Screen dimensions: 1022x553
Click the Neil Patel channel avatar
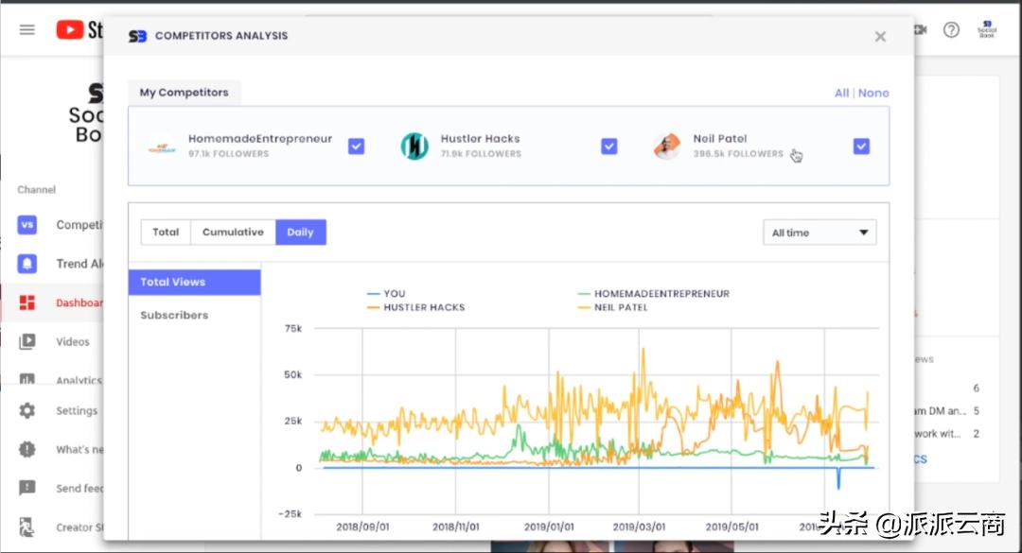click(666, 147)
